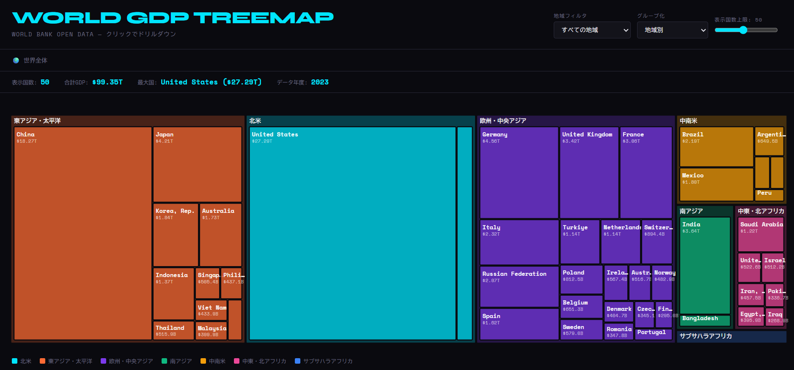Click the Belgium tile
Image resolution: width=794 pixels, height=370 pixels.
(581, 307)
